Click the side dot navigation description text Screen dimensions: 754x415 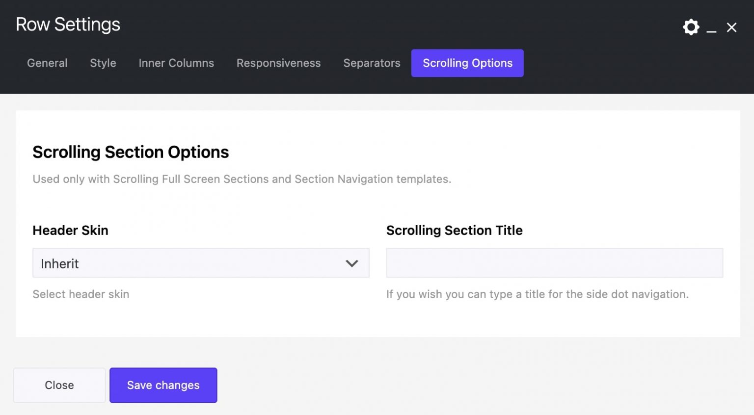[537, 294]
